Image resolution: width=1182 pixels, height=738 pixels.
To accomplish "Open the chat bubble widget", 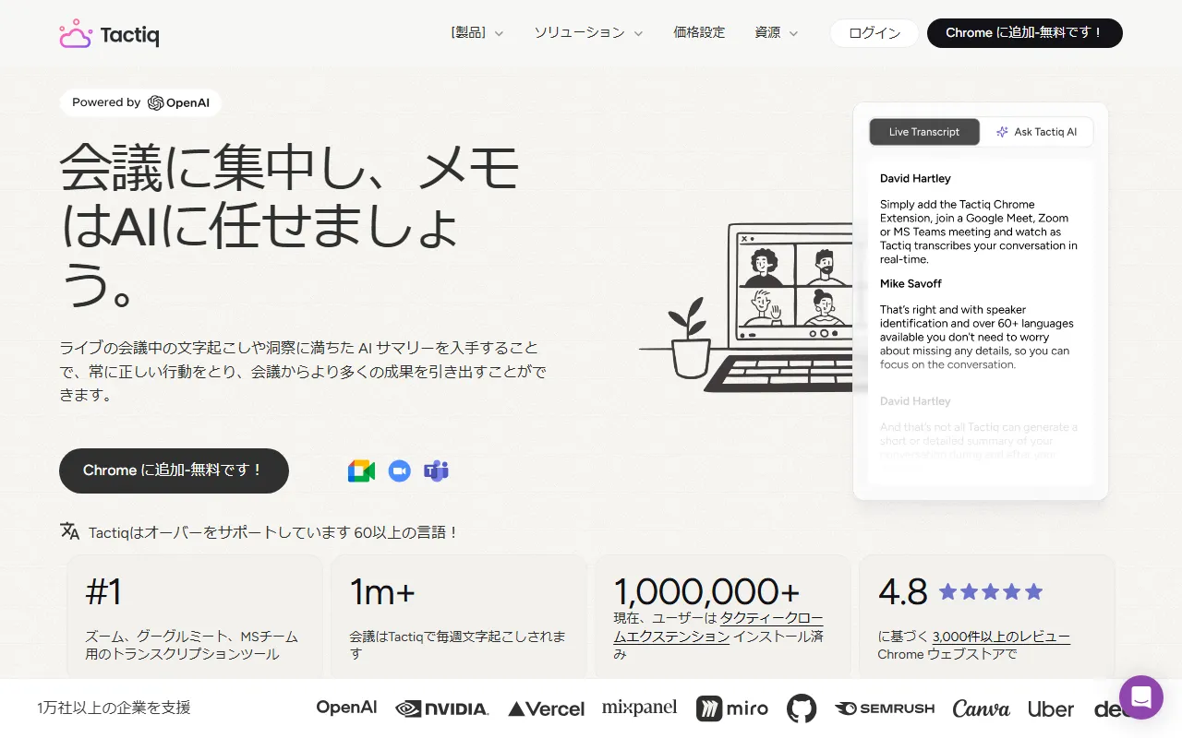I will (x=1140, y=697).
